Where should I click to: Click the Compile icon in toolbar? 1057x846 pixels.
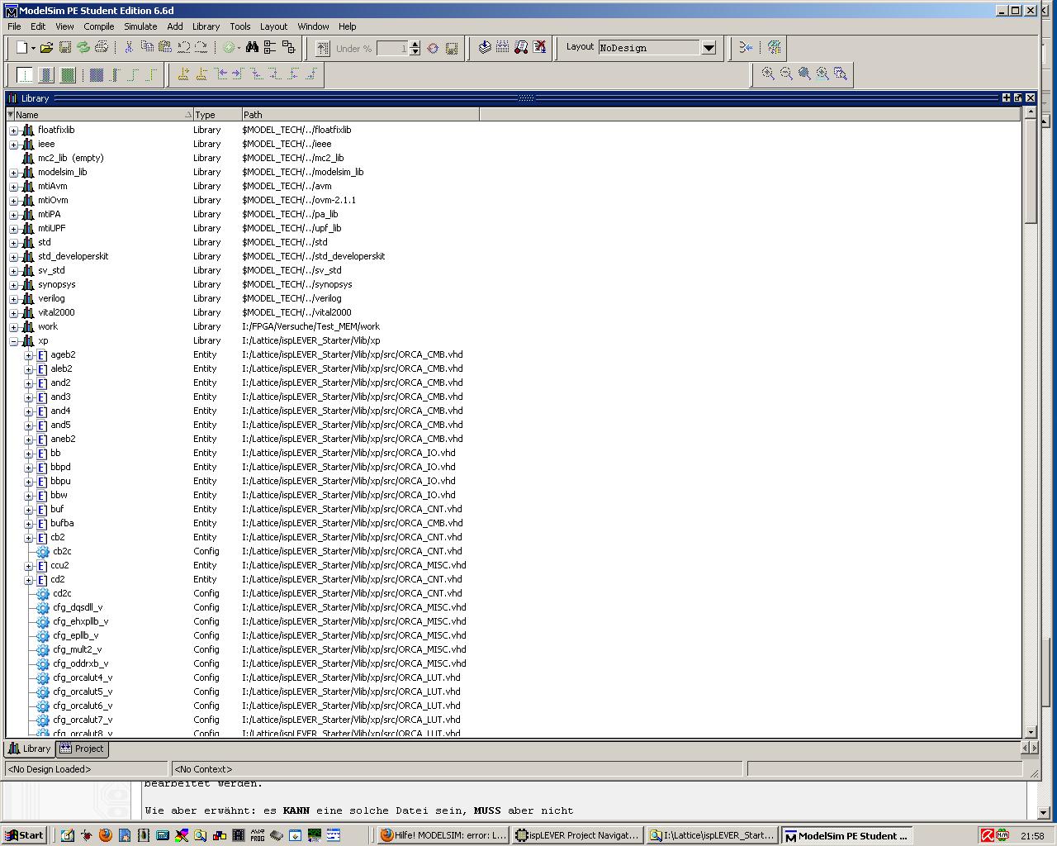[485, 48]
